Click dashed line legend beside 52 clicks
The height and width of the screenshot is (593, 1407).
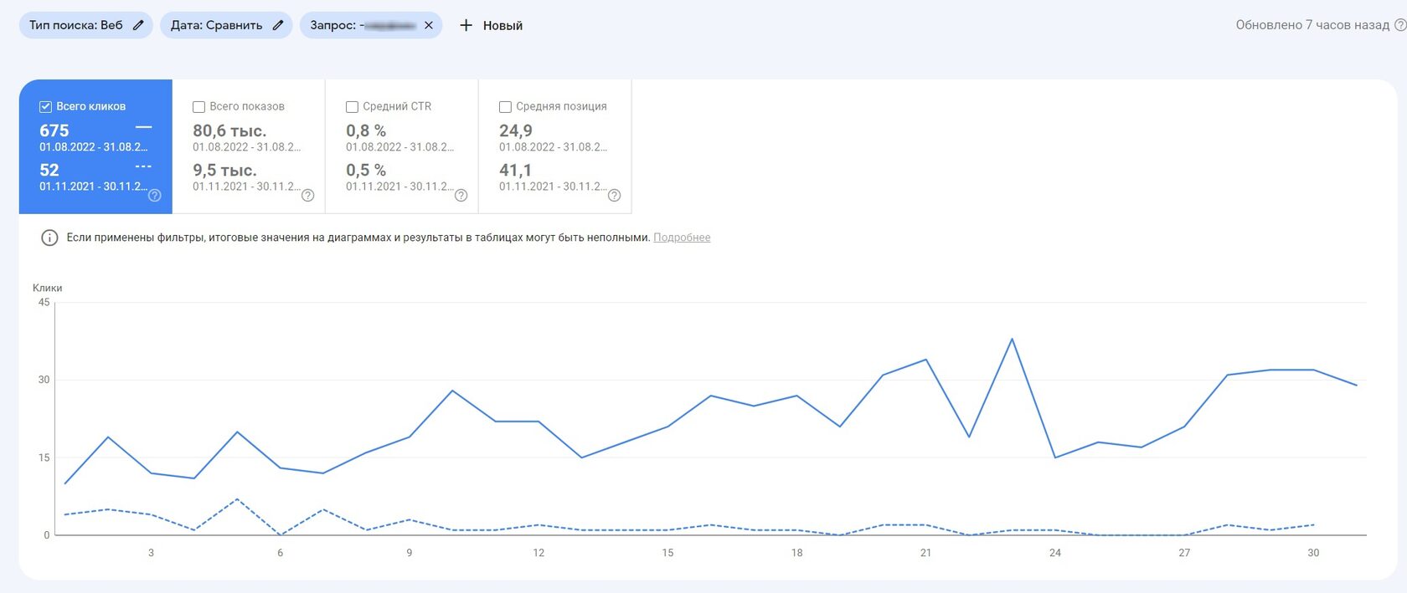pyautogui.click(x=143, y=166)
